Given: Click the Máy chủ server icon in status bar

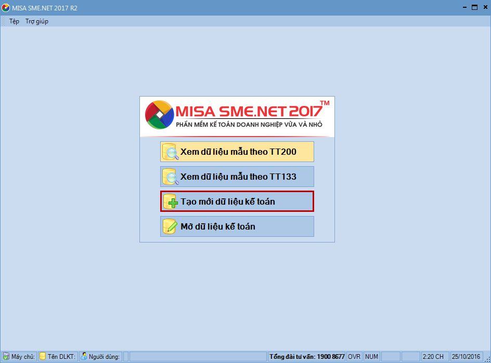Looking at the screenshot, I should coord(6,356).
